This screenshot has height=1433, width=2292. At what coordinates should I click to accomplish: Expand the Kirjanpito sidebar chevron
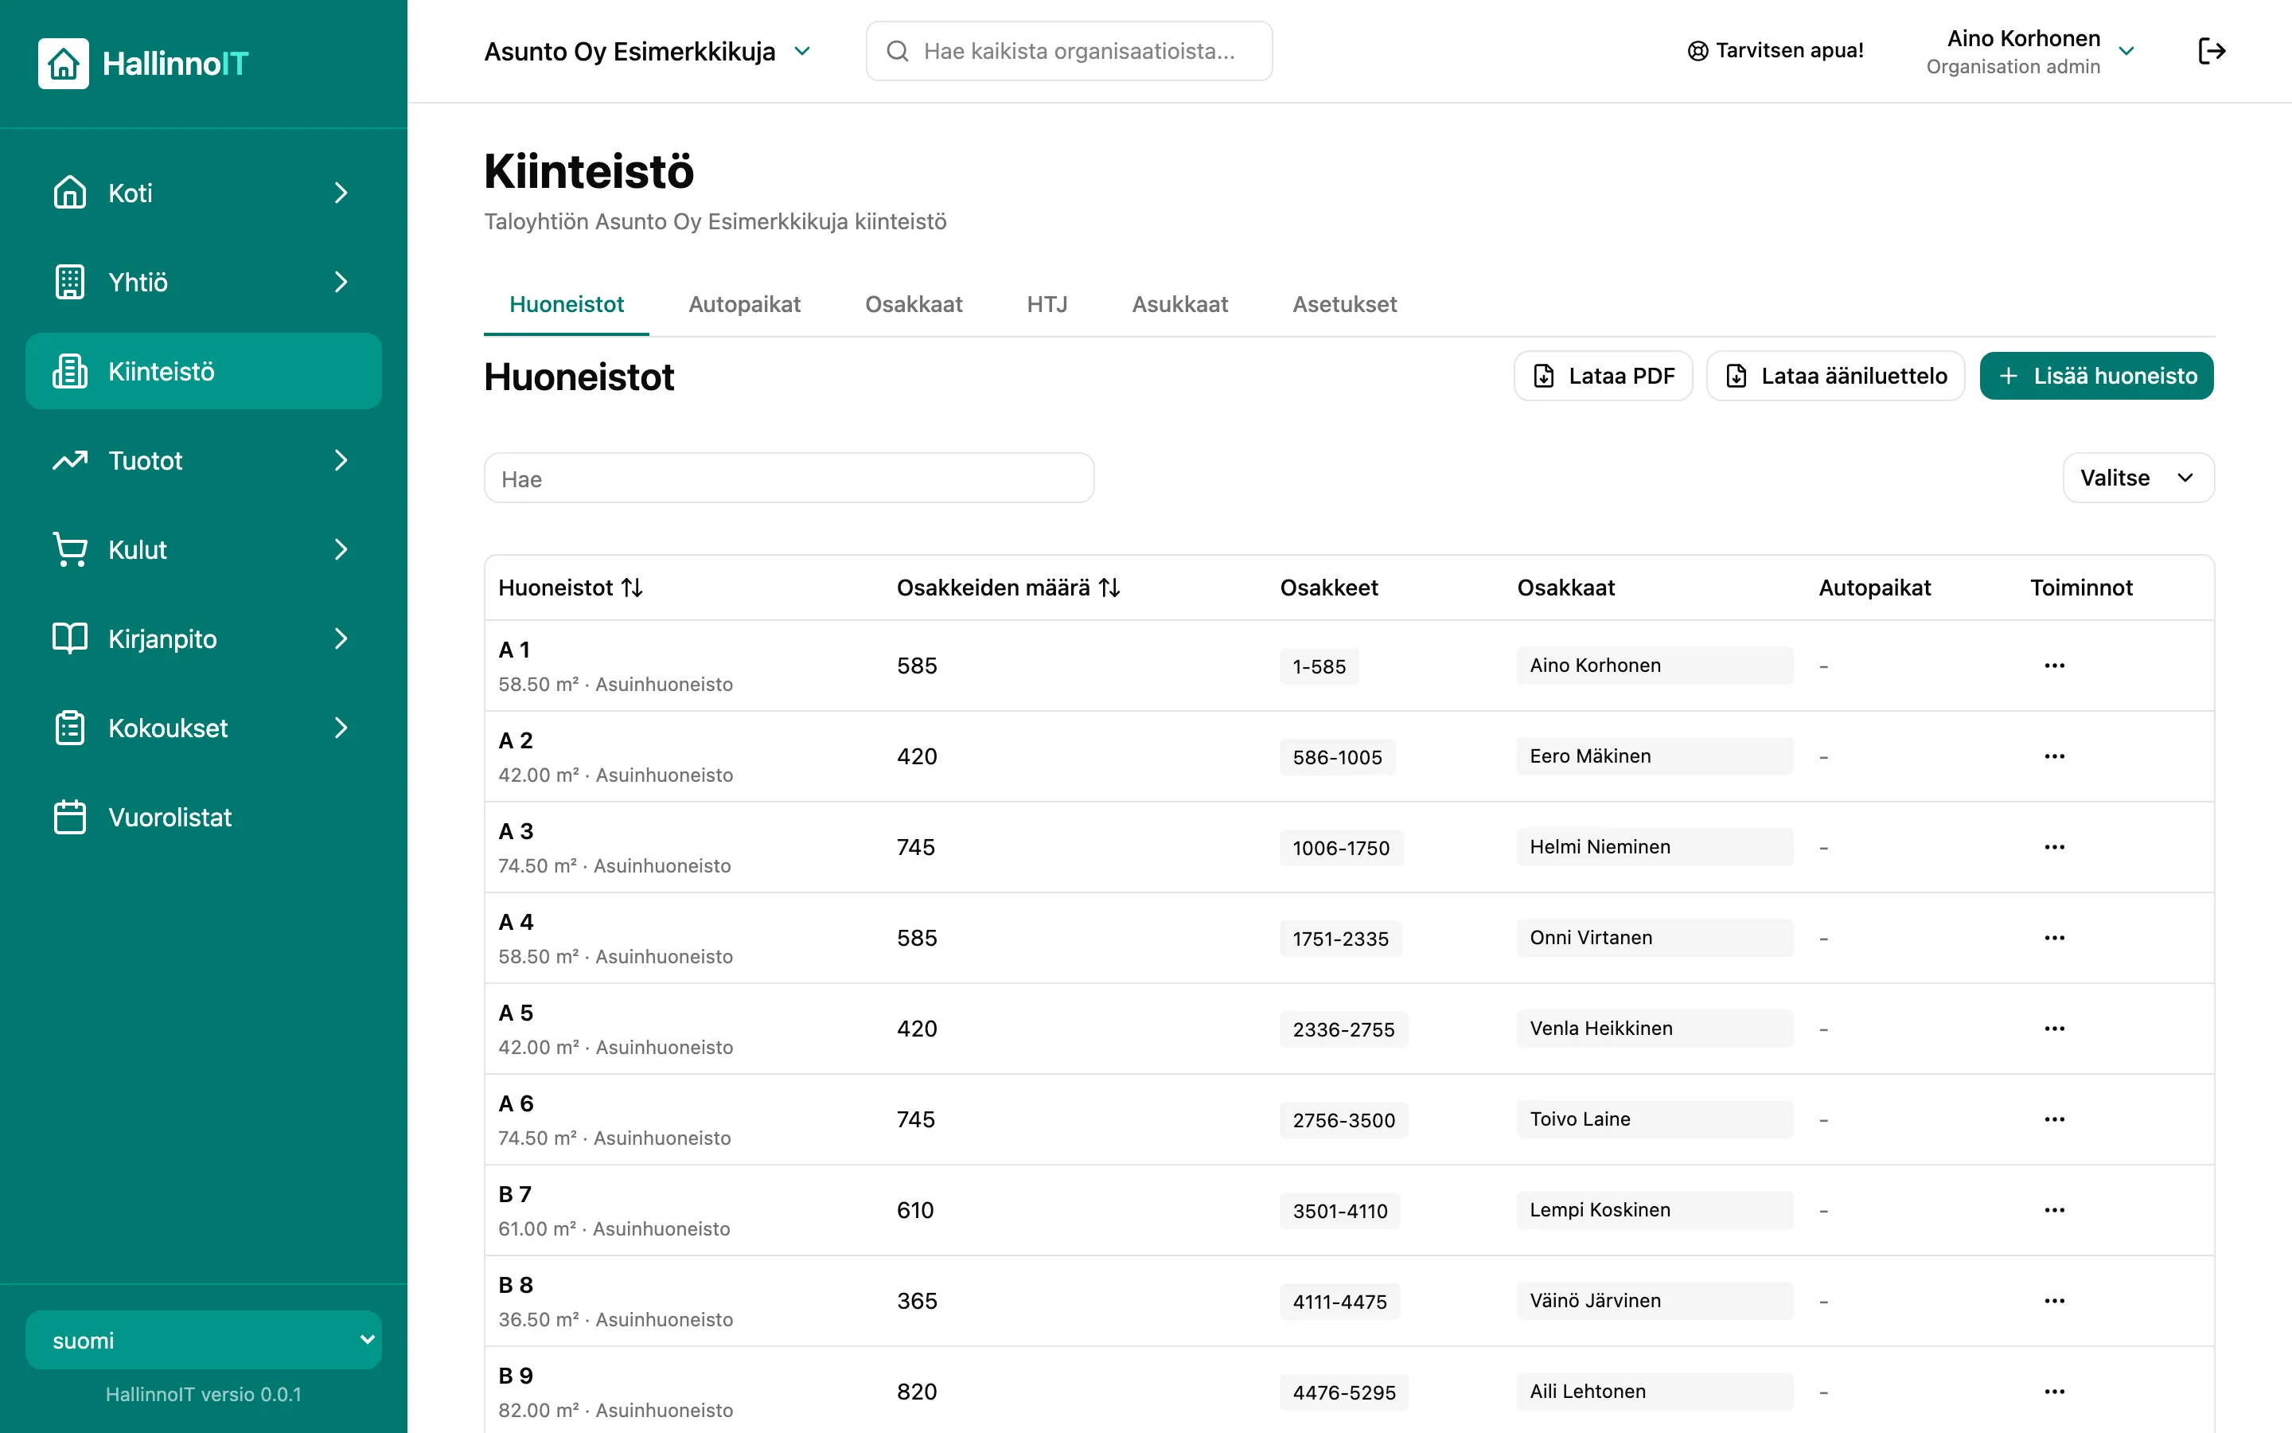(341, 638)
